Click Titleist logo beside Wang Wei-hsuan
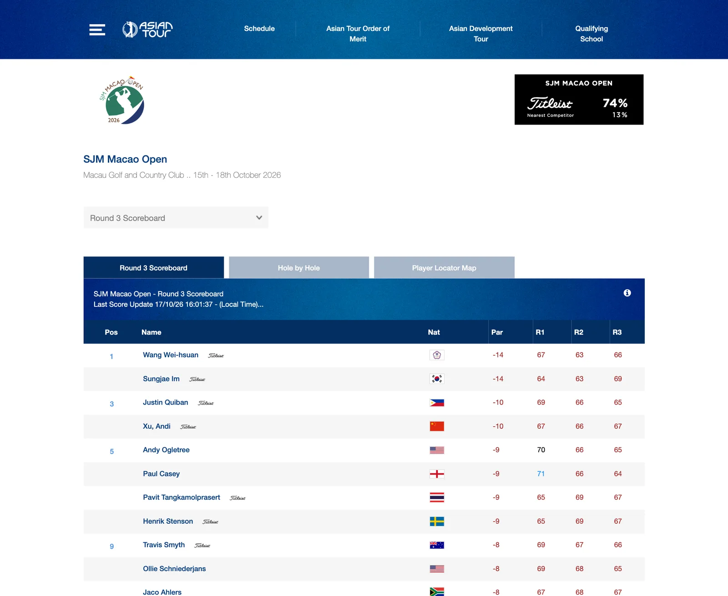This screenshot has width=728, height=596. tap(216, 356)
